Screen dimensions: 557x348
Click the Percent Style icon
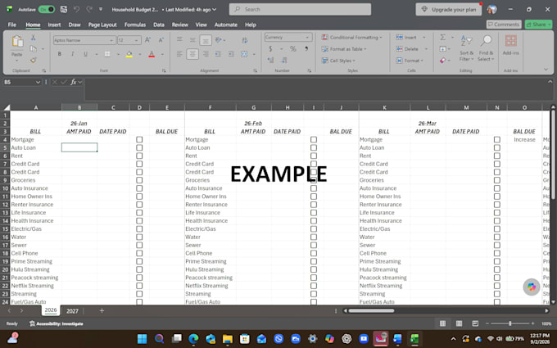click(x=292, y=49)
